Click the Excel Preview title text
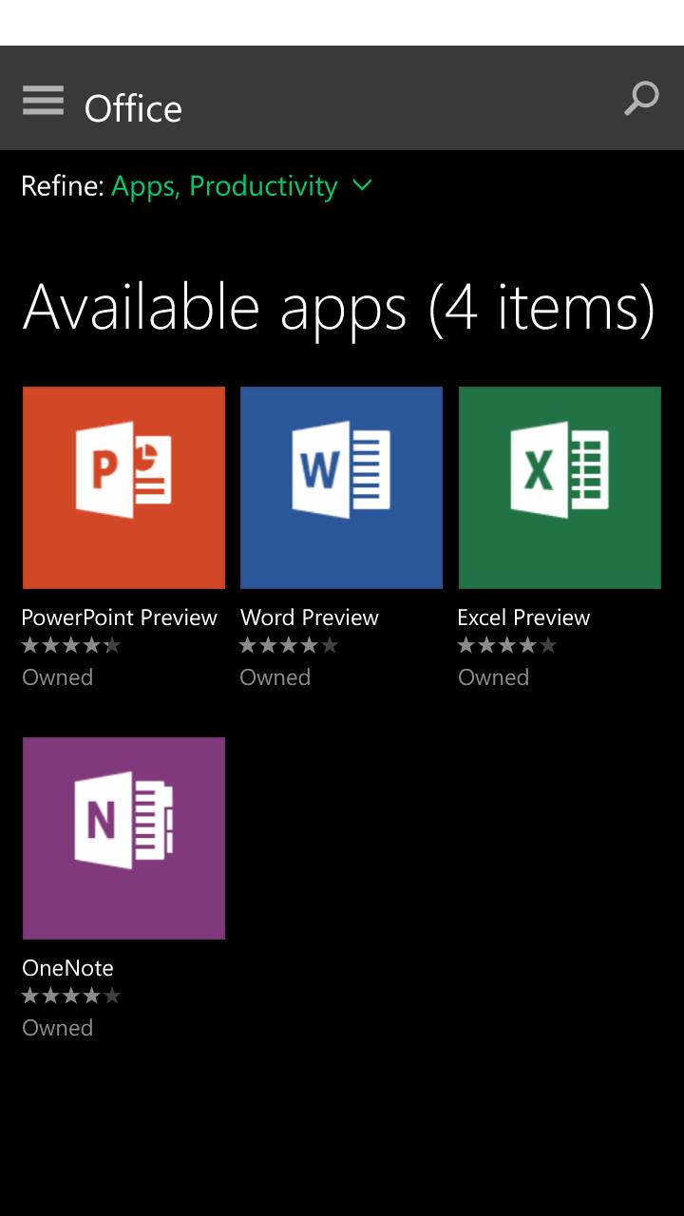Screen dimensions: 684x1216 (x=523, y=617)
